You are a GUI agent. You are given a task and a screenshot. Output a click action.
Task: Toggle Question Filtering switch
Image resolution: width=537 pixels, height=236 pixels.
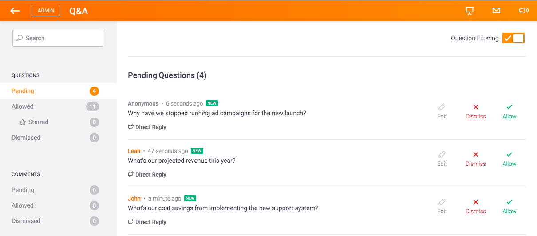tap(513, 38)
